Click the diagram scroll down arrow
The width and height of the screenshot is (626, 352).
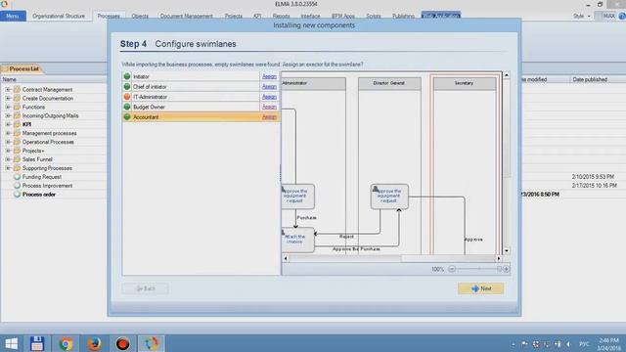(x=507, y=251)
